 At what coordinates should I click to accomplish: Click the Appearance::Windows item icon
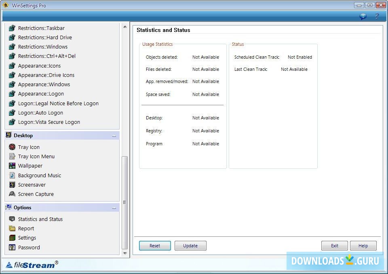click(12, 85)
